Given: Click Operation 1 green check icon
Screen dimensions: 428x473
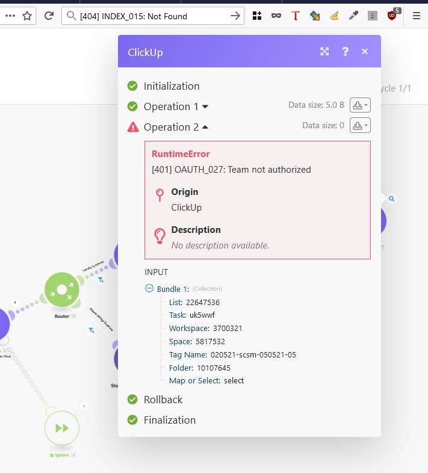Looking at the screenshot, I should (132, 107).
